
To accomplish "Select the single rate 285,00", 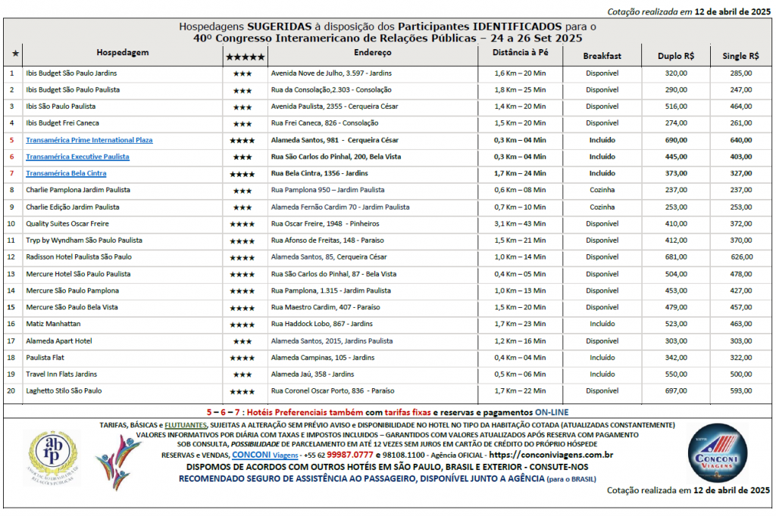I will 741,73.
